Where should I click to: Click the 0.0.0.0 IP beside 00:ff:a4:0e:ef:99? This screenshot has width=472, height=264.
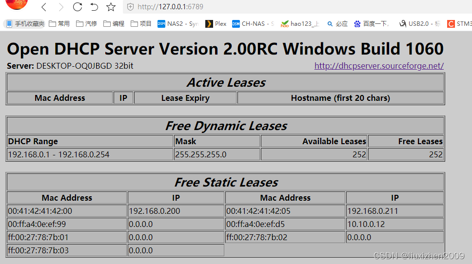coord(176,225)
